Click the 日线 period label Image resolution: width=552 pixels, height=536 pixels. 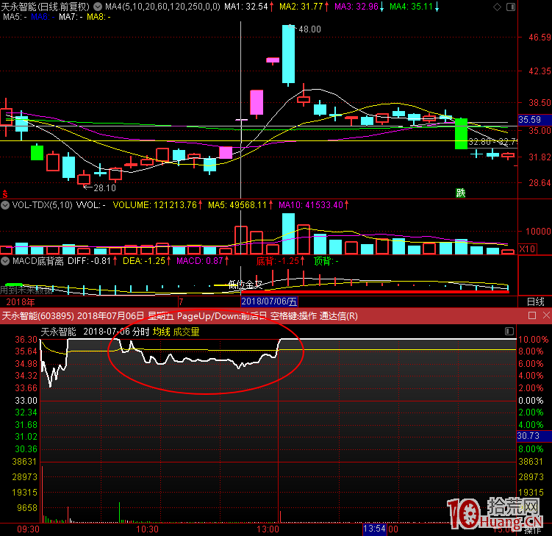536,301
